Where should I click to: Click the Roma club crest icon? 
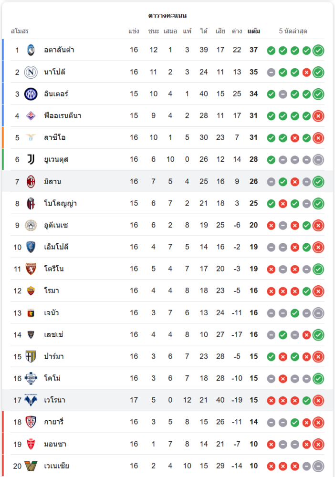point(31,290)
